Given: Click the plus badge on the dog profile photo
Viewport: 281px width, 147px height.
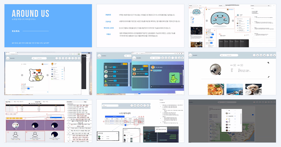Looking at the screenshot, I should pos(219,74).
